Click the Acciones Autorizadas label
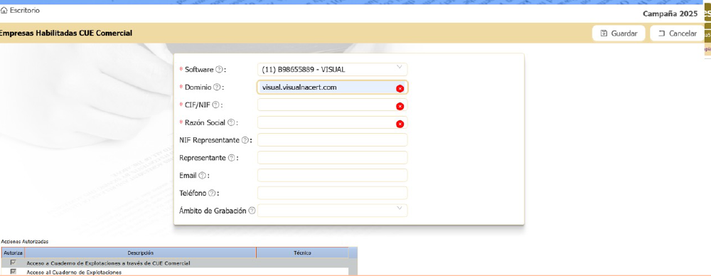Viewport: 711px width, 276px height. coord(25,242)
